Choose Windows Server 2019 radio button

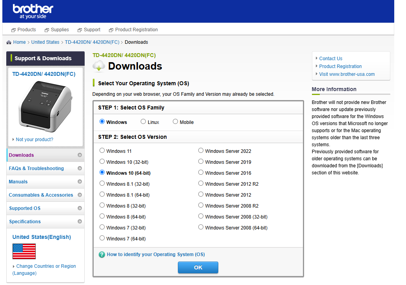(201, 161)
